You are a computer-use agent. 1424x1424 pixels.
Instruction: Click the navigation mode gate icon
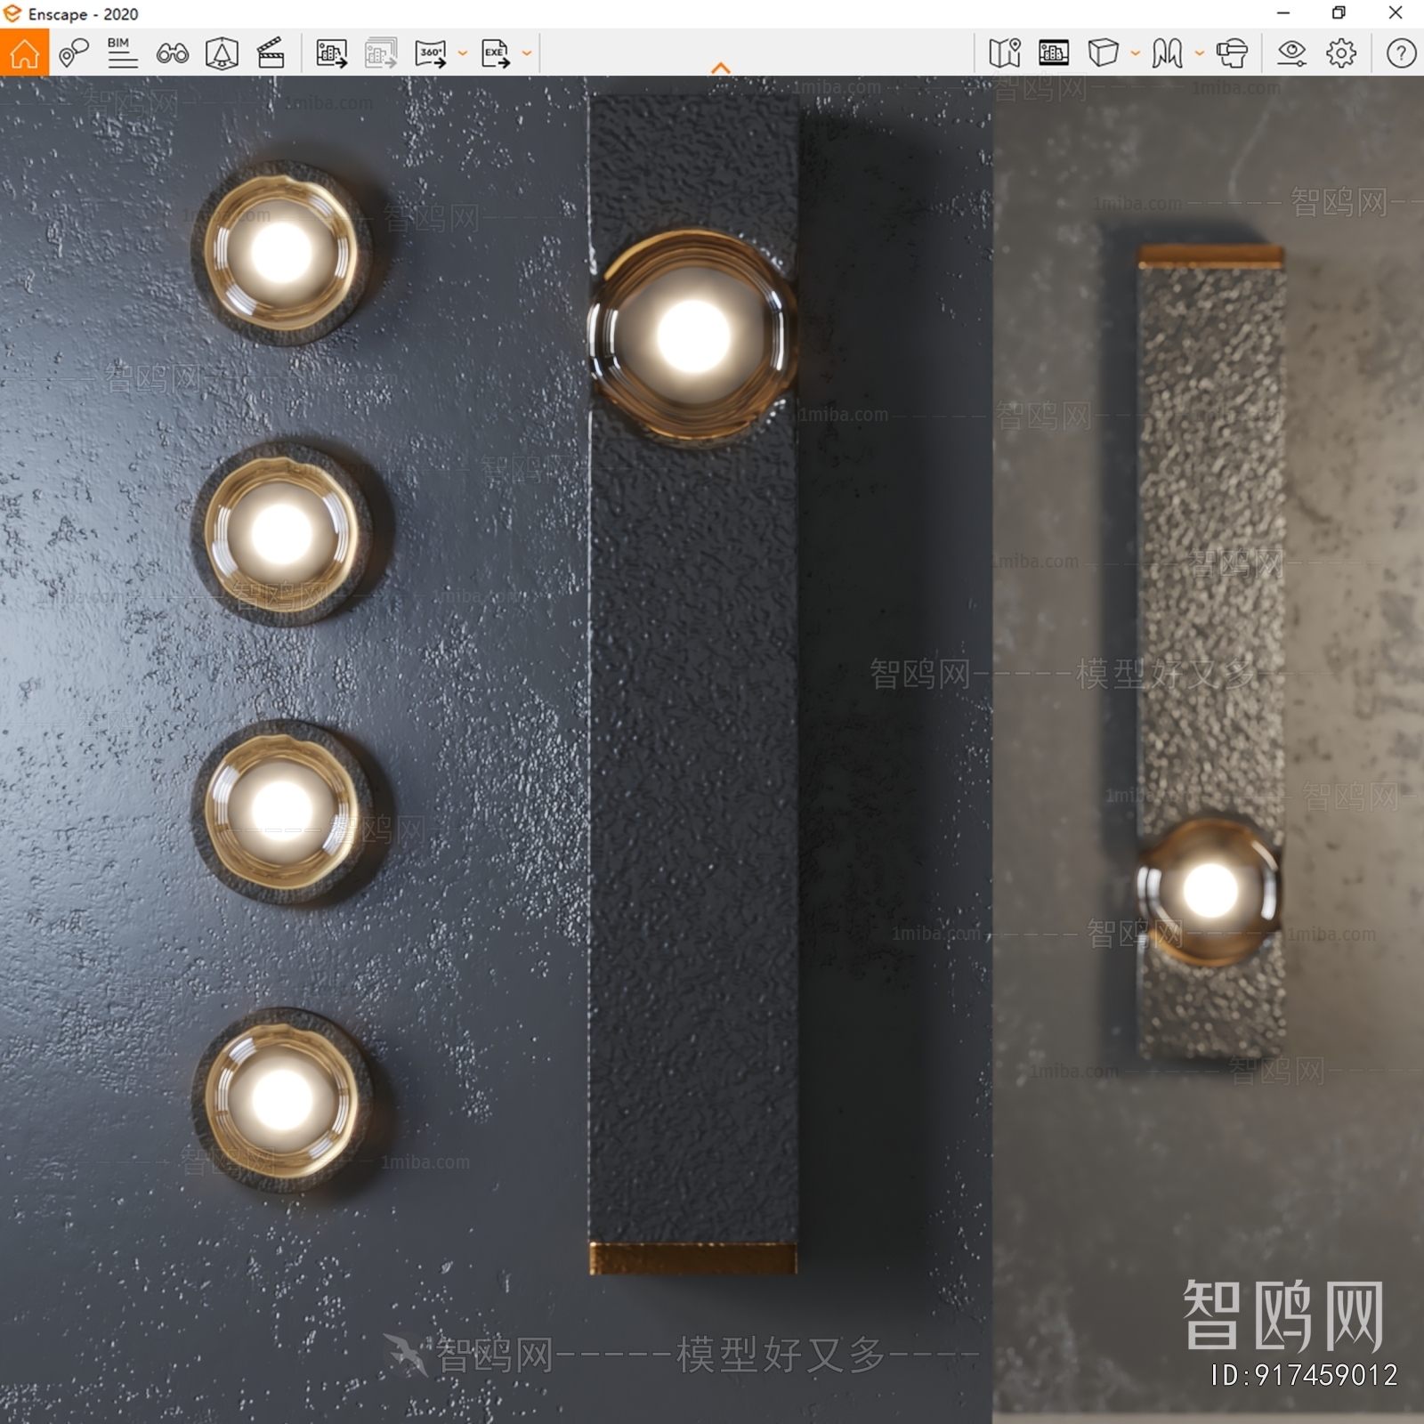(1167, 53)
